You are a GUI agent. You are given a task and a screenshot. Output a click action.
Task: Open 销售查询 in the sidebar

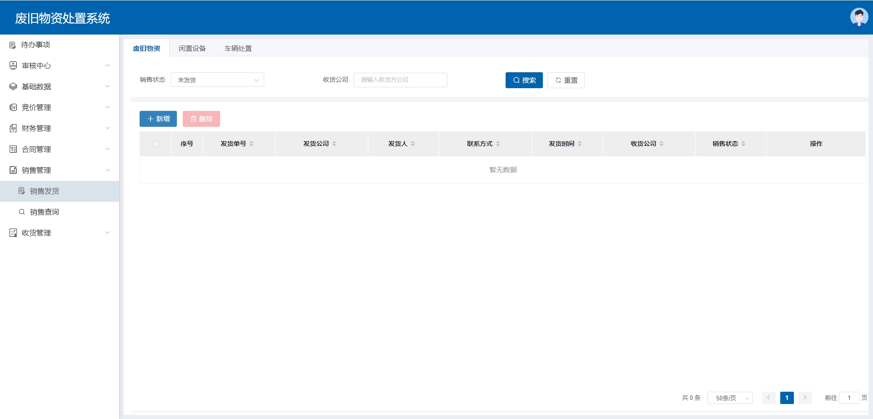[x=45, y=212]
